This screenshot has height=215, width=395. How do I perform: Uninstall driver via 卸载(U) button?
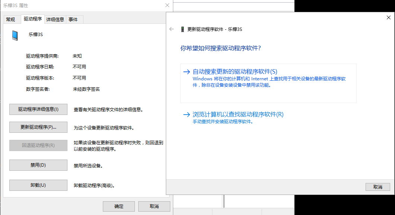coord(38,185)
